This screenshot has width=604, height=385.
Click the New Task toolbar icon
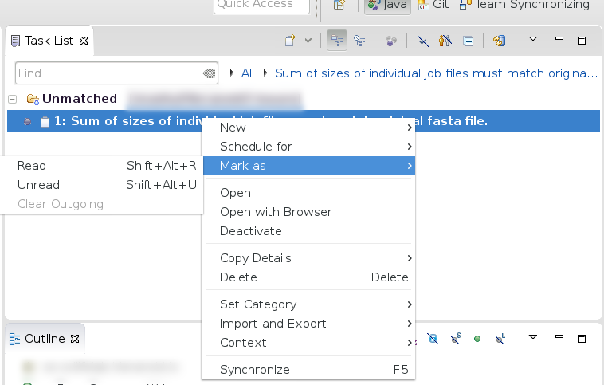(290, 41)
